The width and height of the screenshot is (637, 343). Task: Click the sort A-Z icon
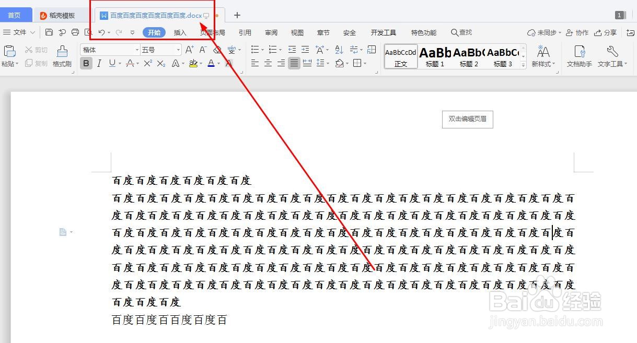tap(339, 50)
